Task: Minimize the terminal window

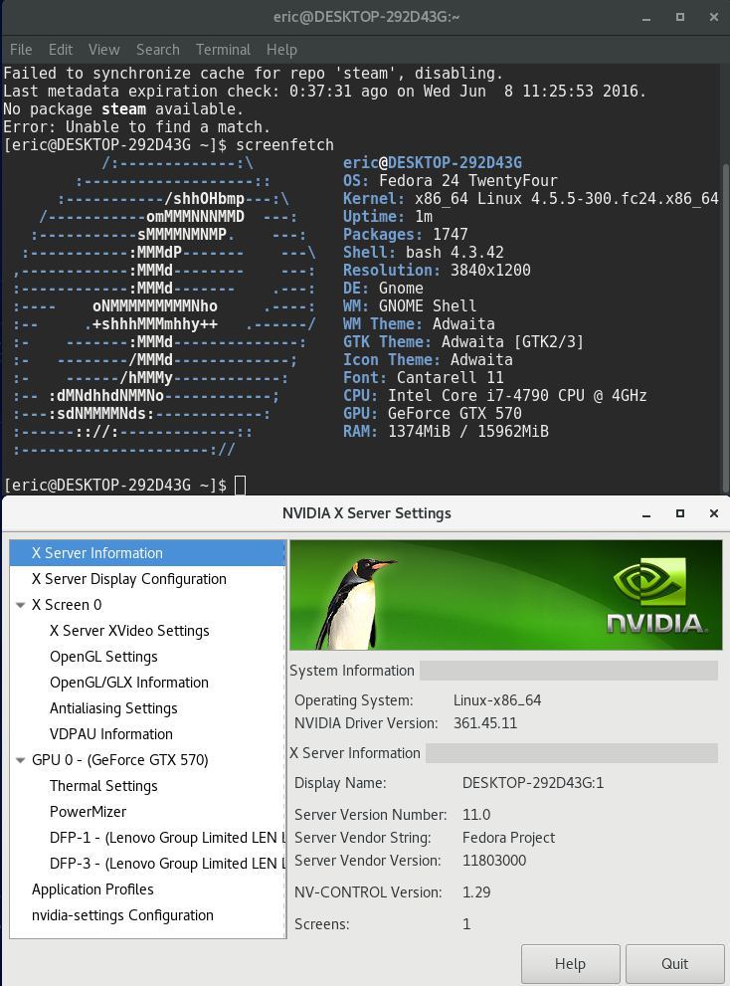Action: click(x=646, y=18)
